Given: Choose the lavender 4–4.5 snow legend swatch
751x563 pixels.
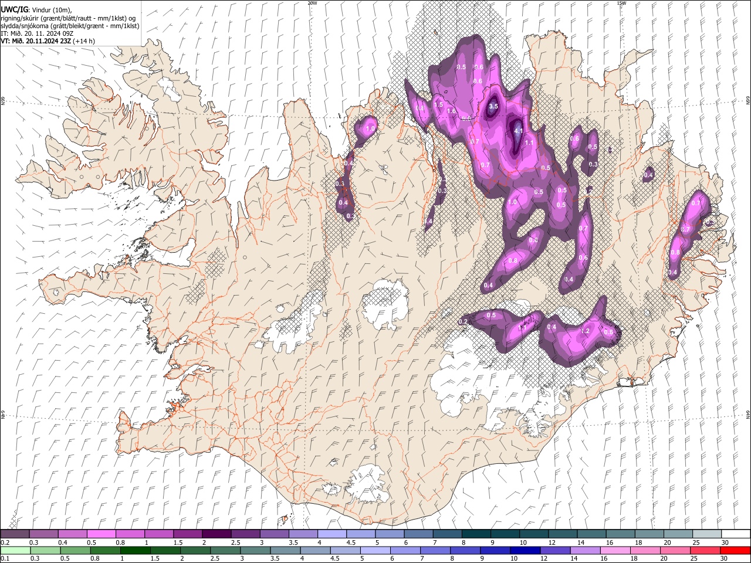Looking at the screenshot, I should (332, 534).
